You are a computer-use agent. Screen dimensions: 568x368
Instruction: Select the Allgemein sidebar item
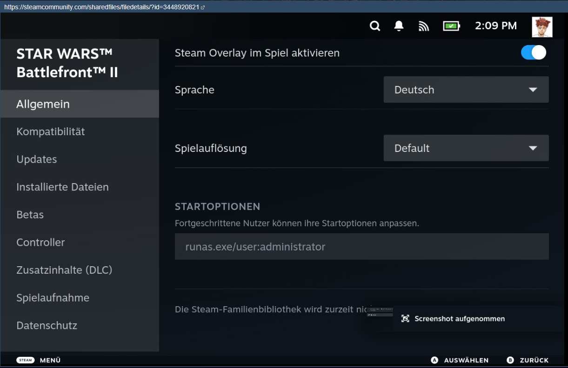[80, 104]
